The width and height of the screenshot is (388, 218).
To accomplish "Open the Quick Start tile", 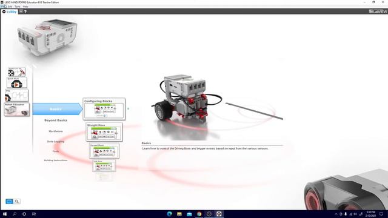I will [x=17, y=83].
